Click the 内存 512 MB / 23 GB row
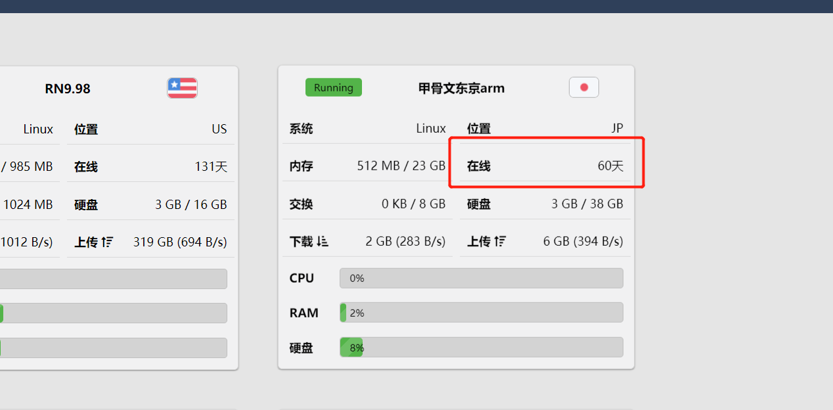 pyautogui.click(x=367, y=166)
